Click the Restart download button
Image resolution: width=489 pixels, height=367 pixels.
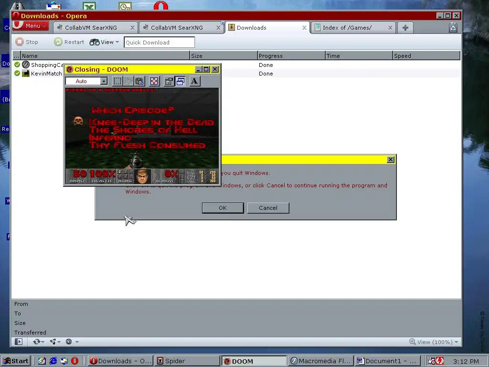coord(69,42)
